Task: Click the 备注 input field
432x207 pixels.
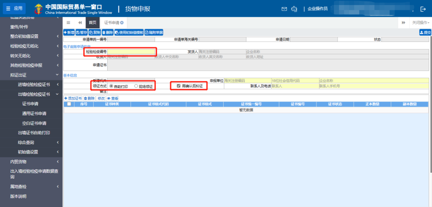Action: pos(268,91)
